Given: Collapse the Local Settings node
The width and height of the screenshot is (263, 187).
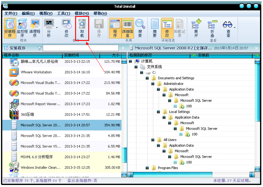Looking at the screenshot, I should [158, 112].
